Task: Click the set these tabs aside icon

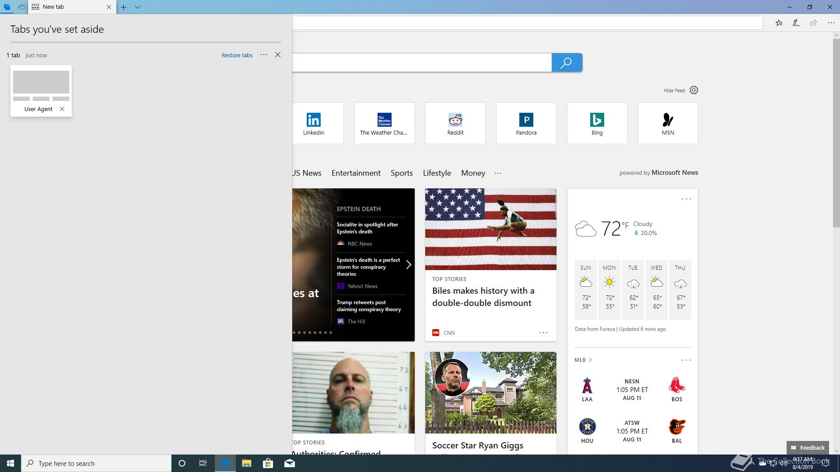Action: click(x=21, y=7)
